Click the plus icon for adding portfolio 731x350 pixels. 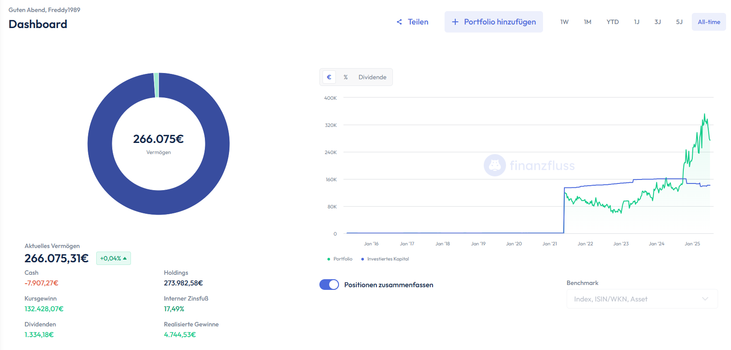click(x=455, y=22)
